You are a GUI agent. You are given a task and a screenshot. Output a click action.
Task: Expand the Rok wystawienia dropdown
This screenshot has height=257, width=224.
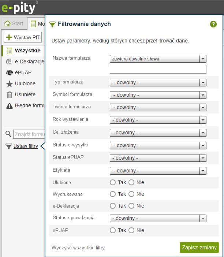(x=158, y=120)
